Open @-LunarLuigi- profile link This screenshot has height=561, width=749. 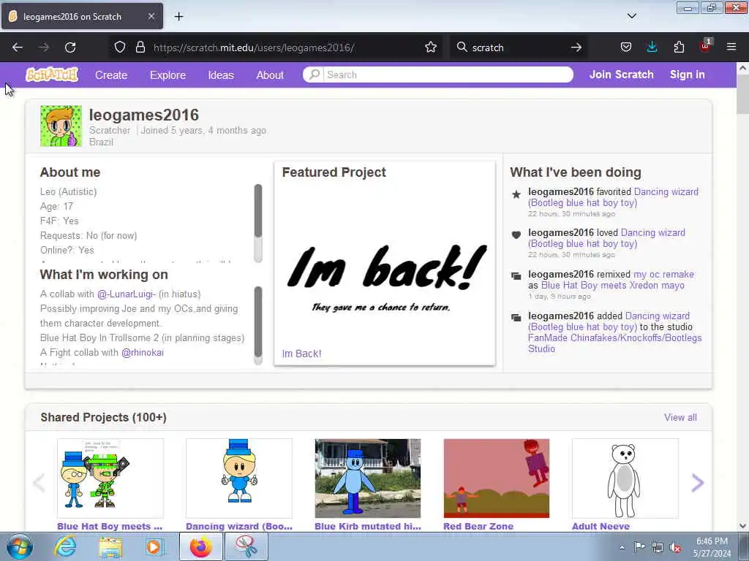pyautogui.click(x=127, y=294)
